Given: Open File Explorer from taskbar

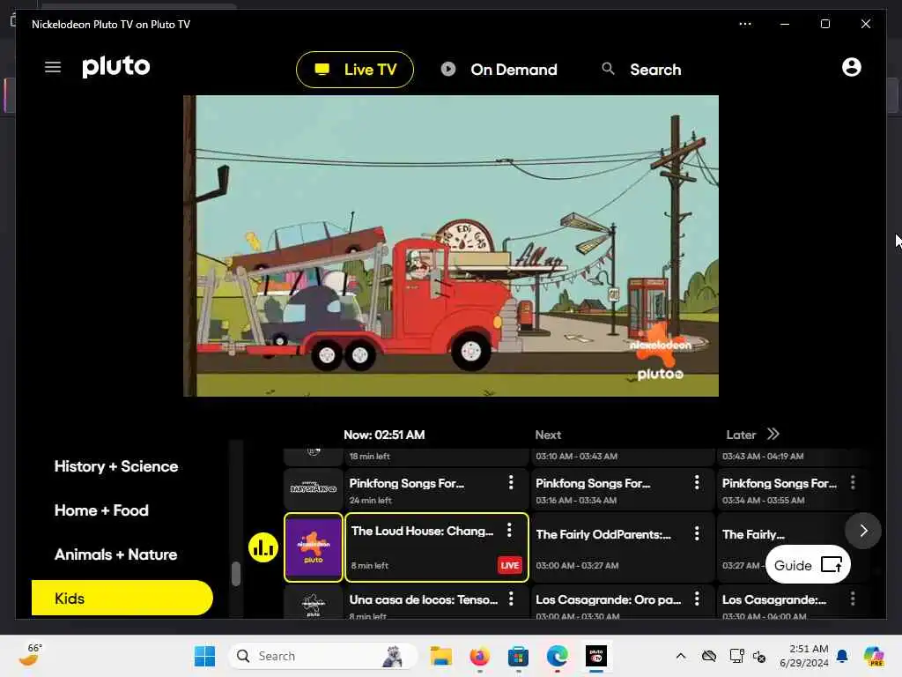Looking at the screenshot, I should click(x=441, y=656).
